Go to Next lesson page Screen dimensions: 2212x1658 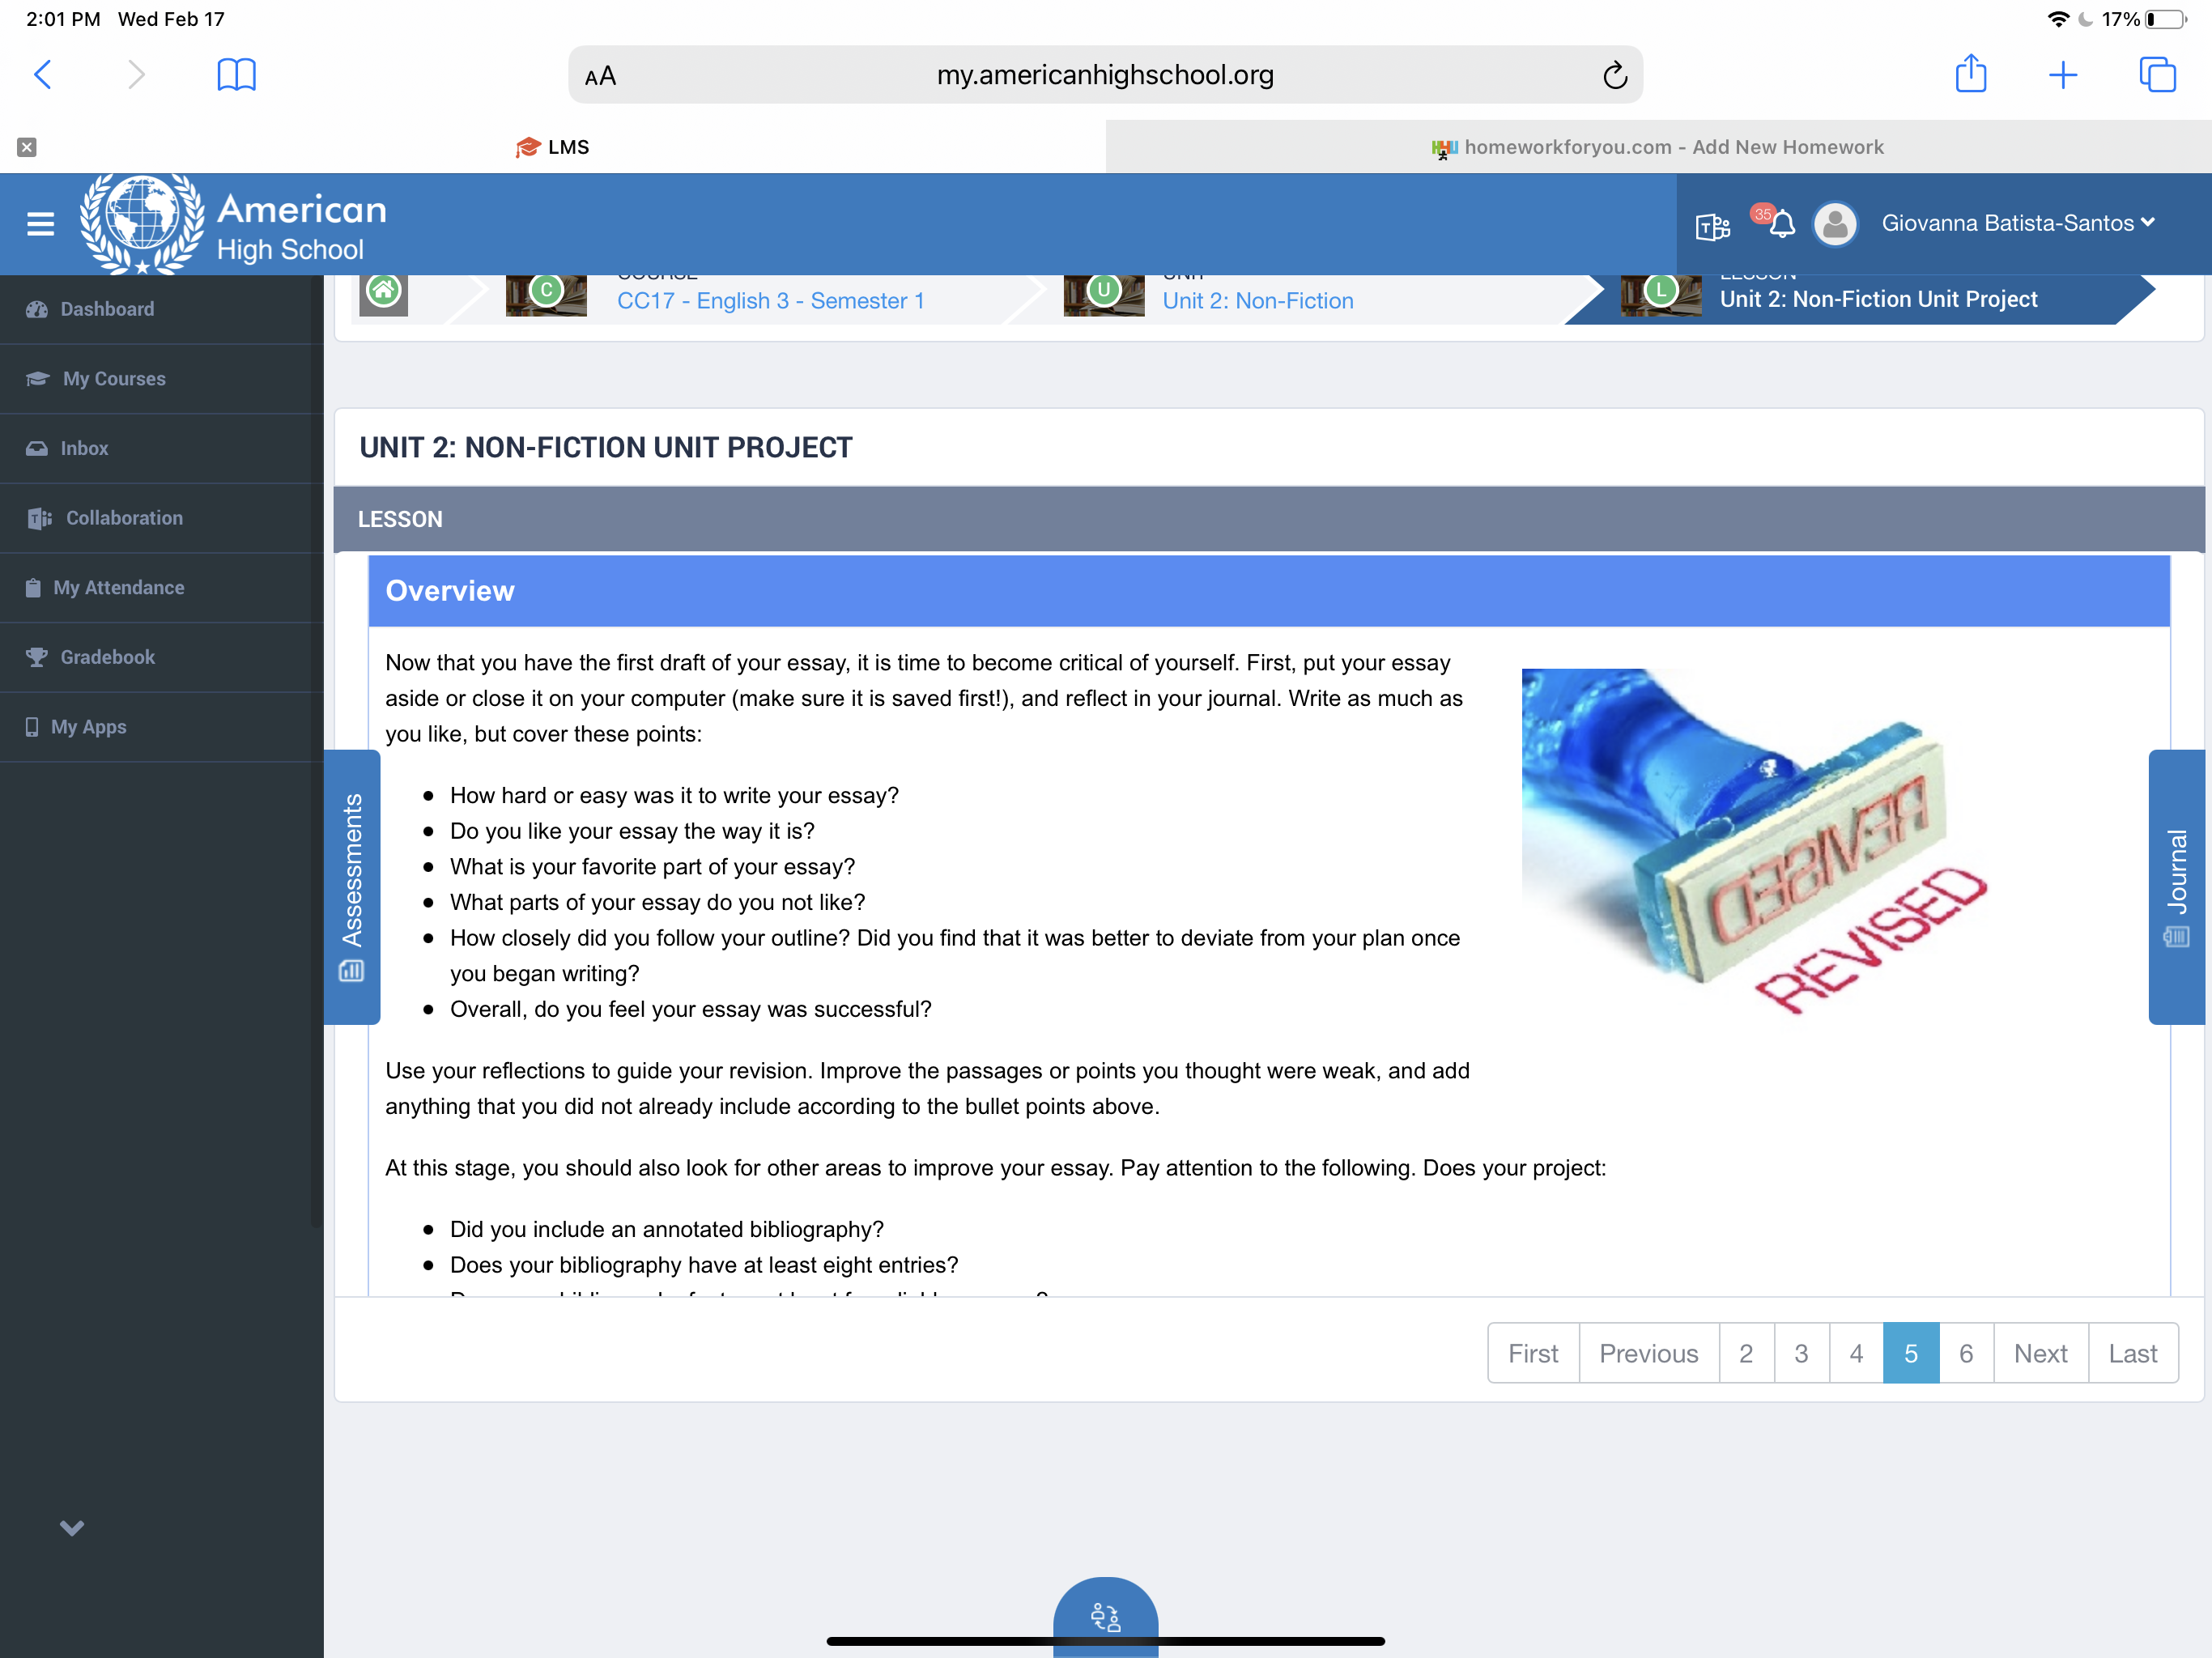(2040, 1353)
